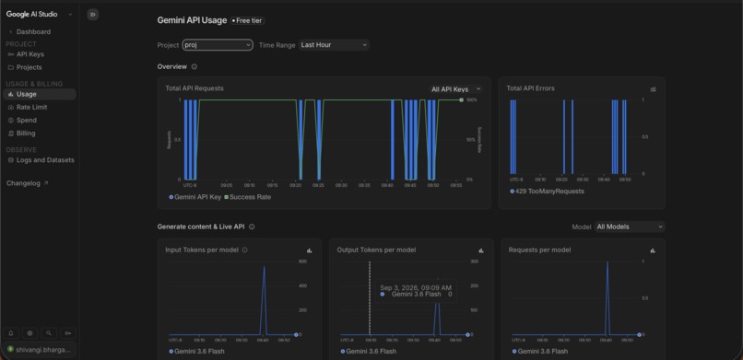Click the bar chart icon in Requests per model
This screenshot has height=360, width=743.
(x=653, y=250)
